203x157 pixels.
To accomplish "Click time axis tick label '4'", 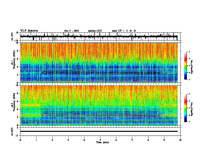I will tap(84, 140).
